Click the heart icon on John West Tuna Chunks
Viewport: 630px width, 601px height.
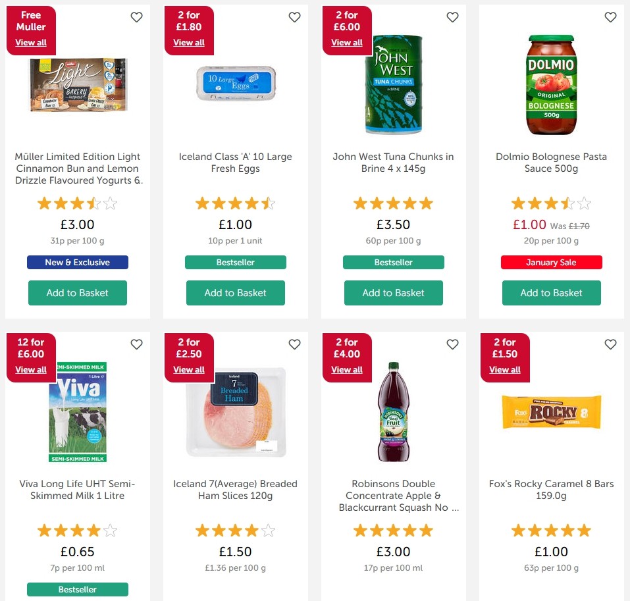(x=452, y=17)
